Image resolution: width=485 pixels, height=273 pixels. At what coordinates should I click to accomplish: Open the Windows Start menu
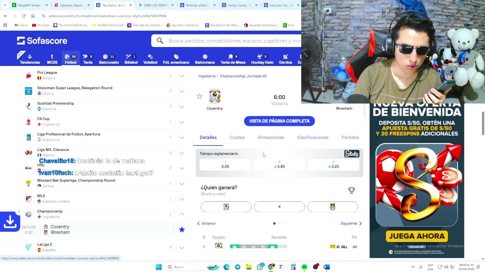click(159, 267)
